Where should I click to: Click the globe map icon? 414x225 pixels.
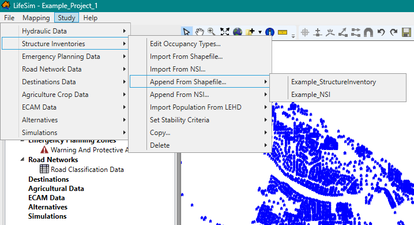click(x=238, y=32)
